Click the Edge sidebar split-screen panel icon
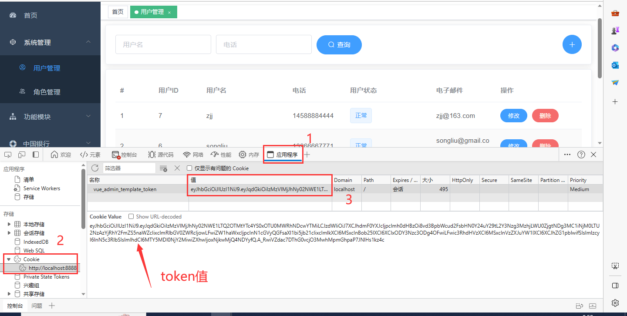Viewport: 627px width, 316px height. 615,286
